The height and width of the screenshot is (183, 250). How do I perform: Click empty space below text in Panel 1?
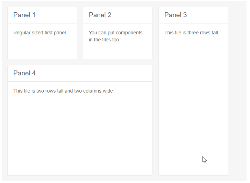[42, 48]
